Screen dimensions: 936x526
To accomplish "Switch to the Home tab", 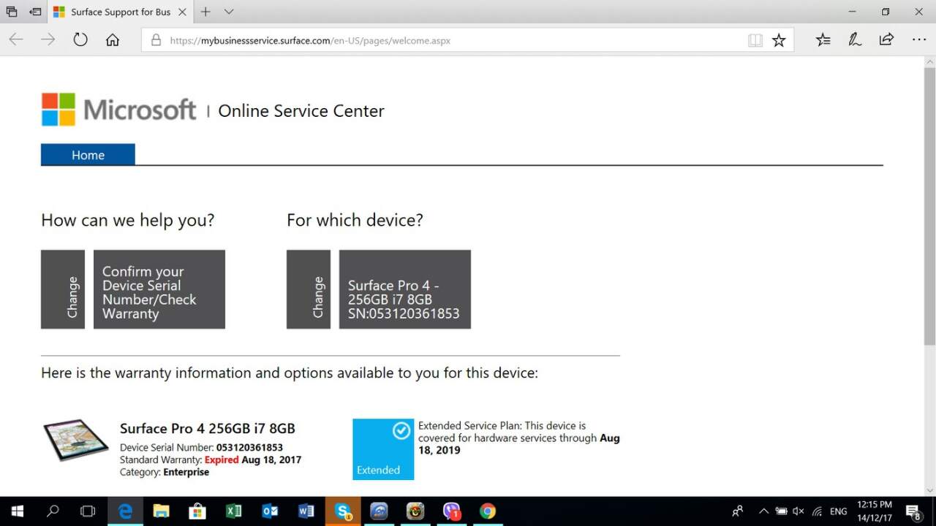I will coord(88,155).
